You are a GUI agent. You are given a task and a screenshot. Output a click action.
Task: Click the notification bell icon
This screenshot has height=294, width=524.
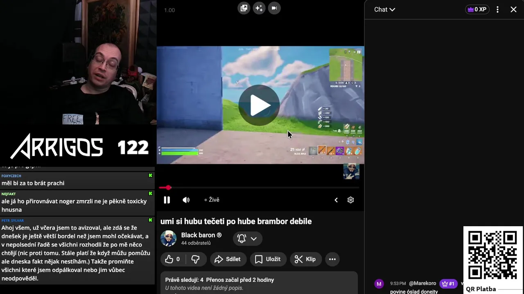tap(242, 238)
